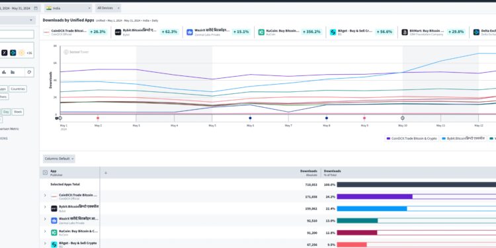The image size is (496, 248).
Task: Open CoinDCX app icon in table
Action: (54, 197)
